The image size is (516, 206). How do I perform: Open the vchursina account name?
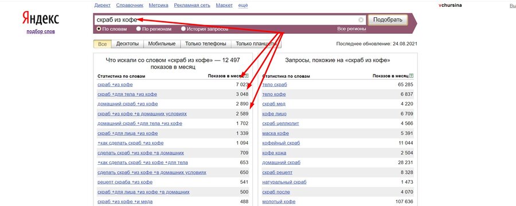[450, 5]
